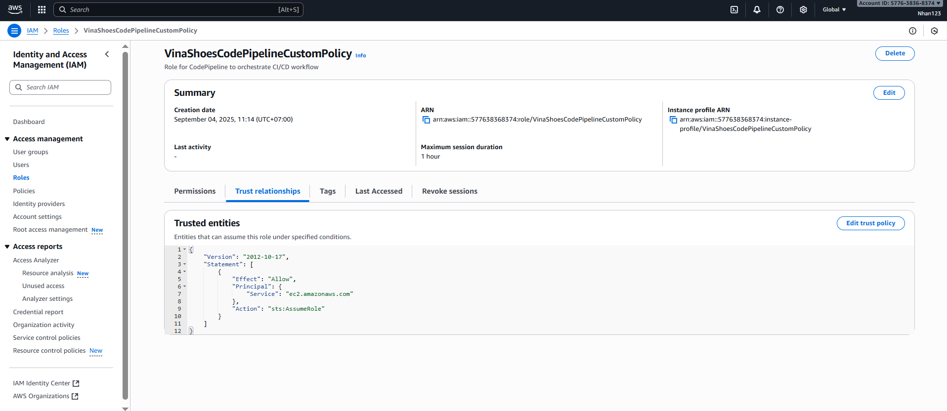Go to Roles via the breadcrumb link
947x411 pixels.
[x=61, y=31]
